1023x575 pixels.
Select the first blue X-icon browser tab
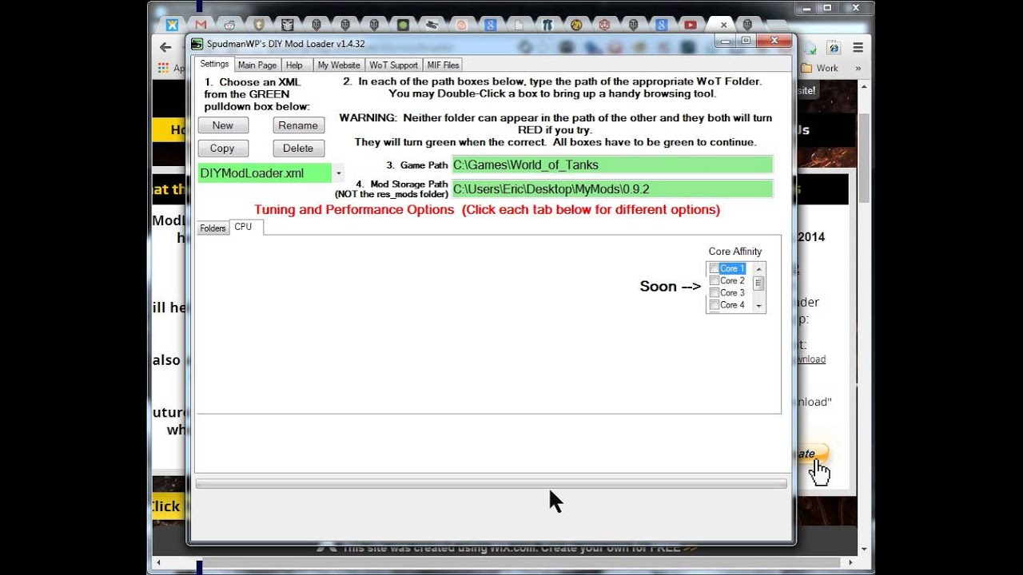173,25
